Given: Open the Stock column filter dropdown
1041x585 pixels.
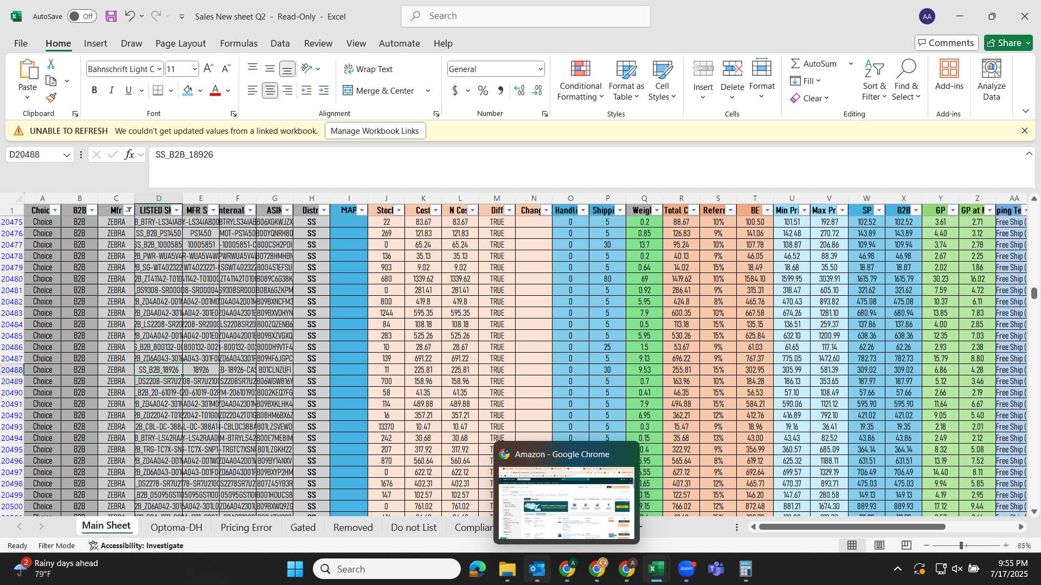Looking at the screenshot, I should click(x=399, y=210).
